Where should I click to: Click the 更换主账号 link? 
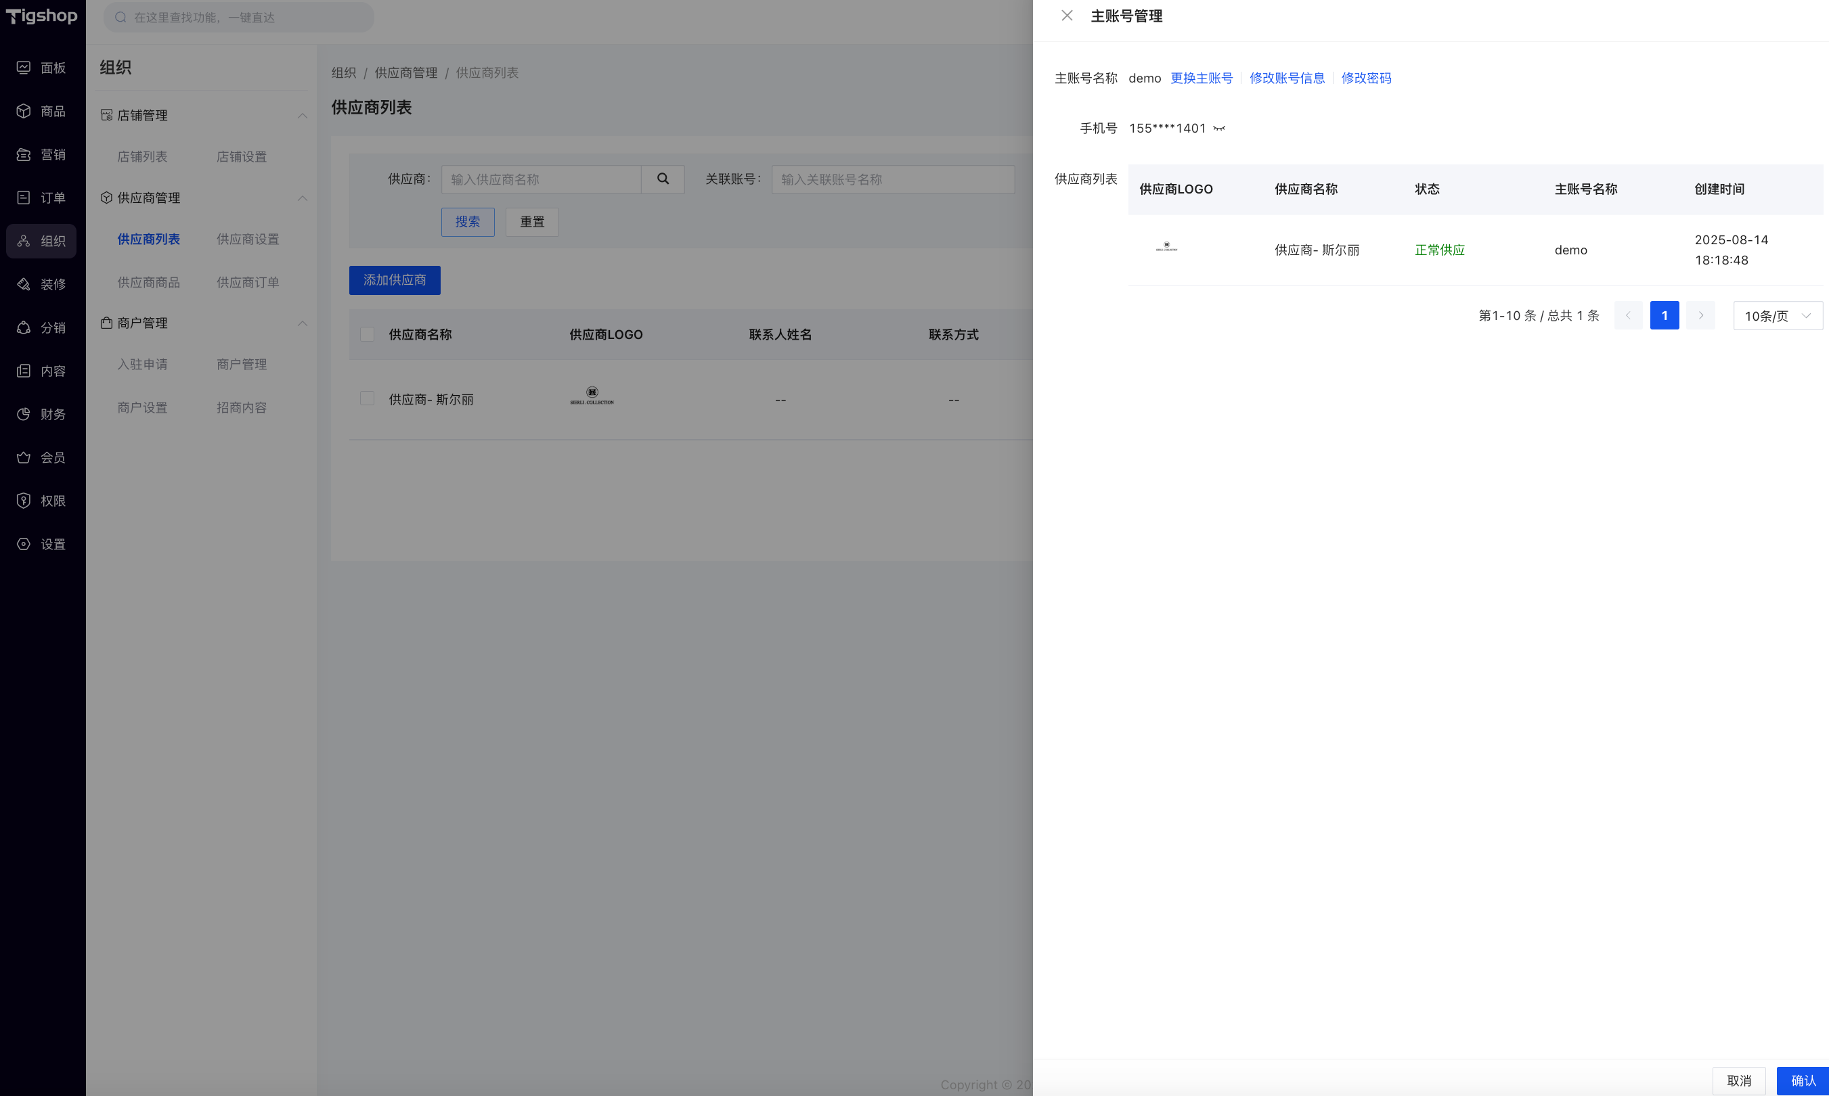click(x=1202, y=78)
